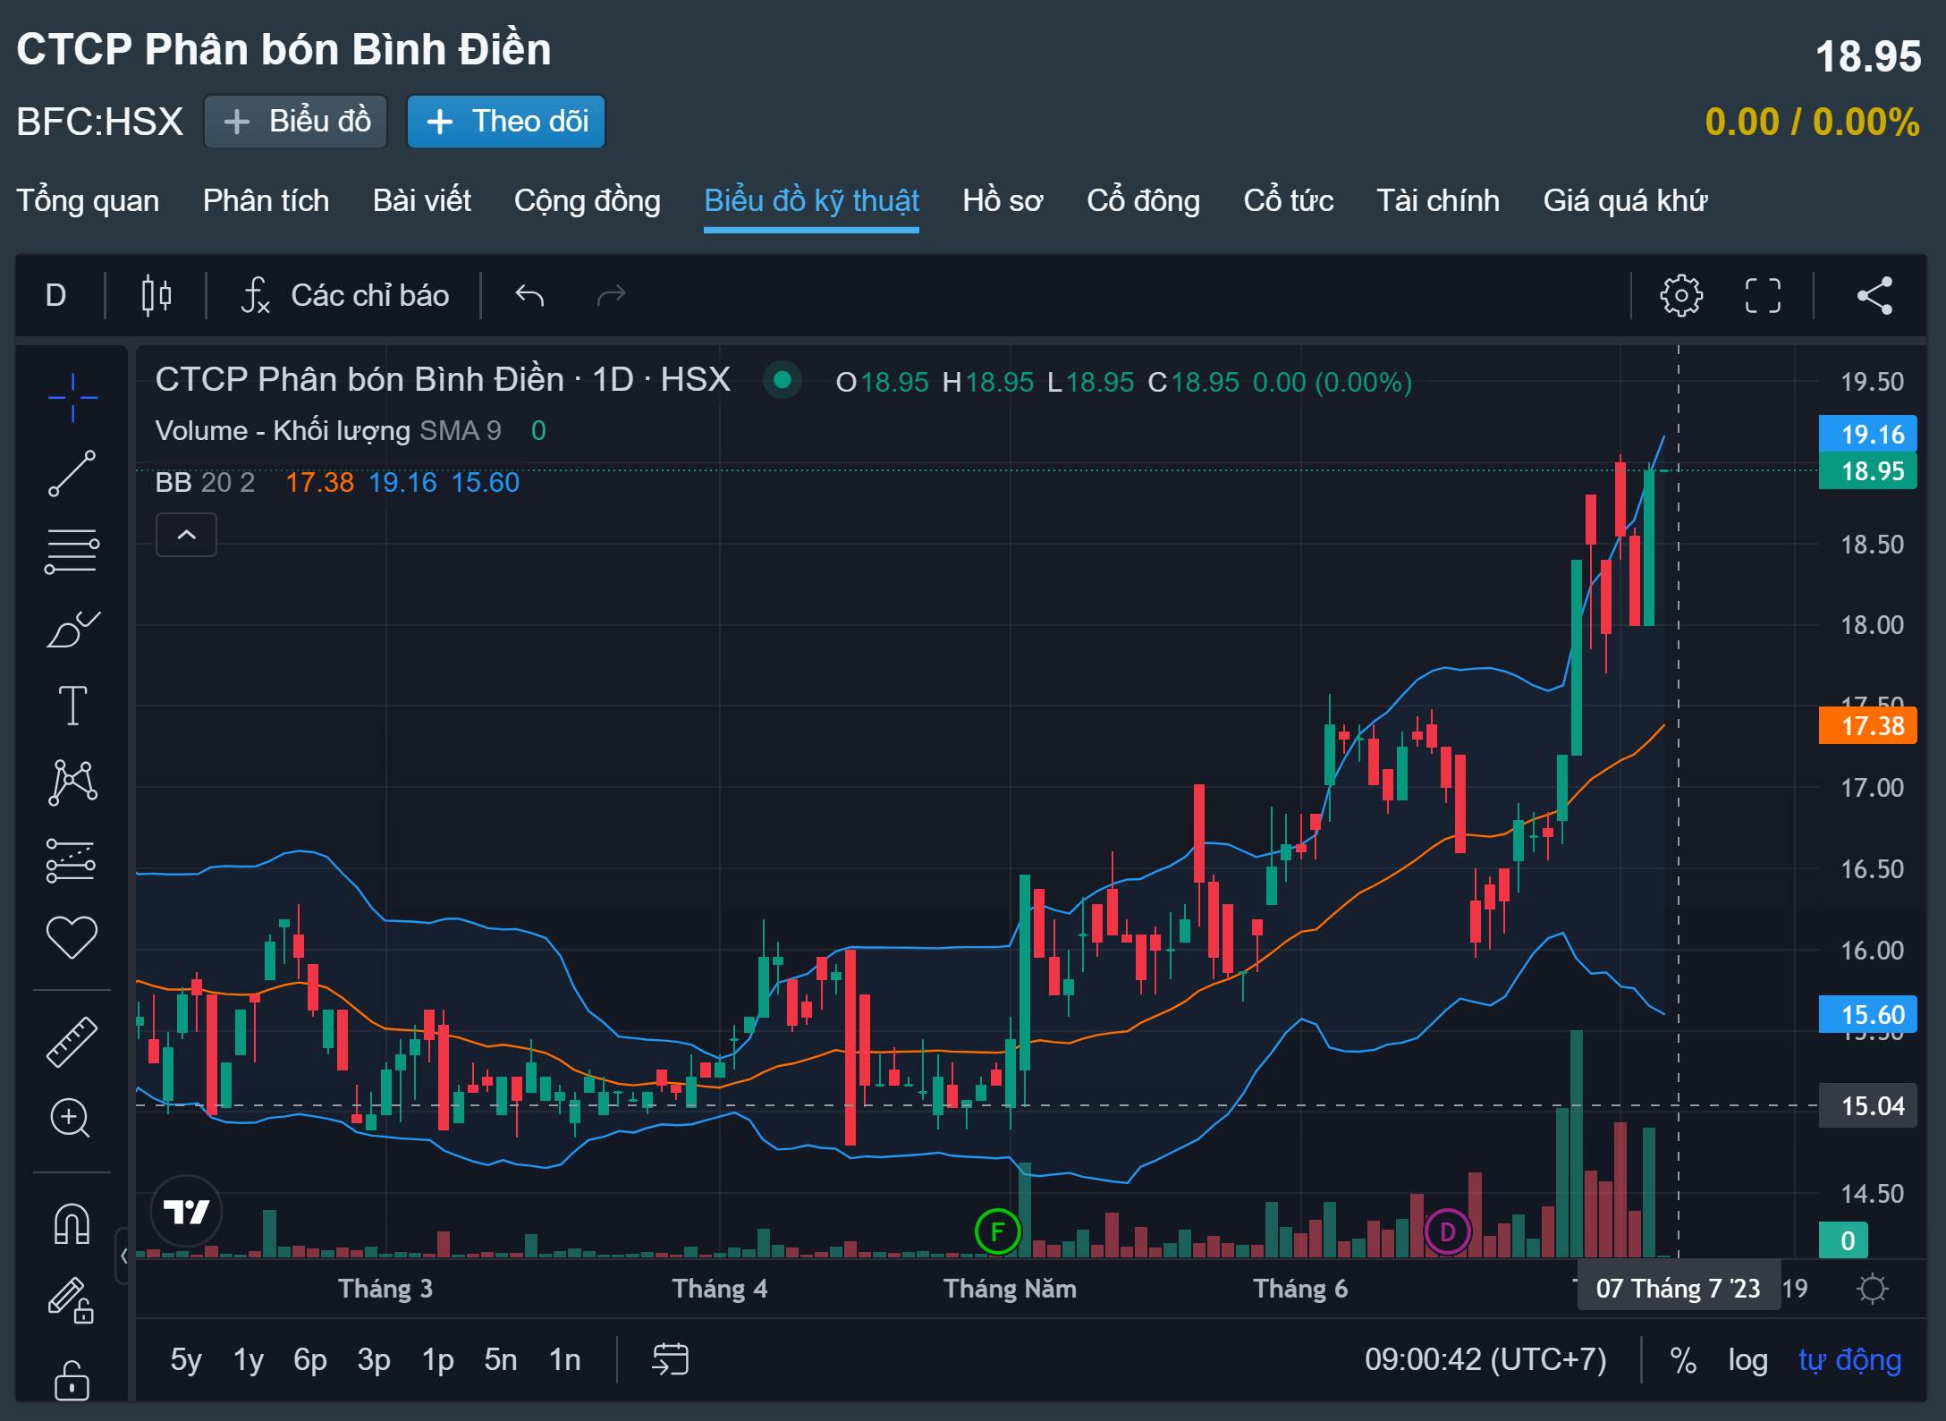Open the 'Tổng quan' tab
Screen dimensions: 1946x1421
click(88, 200)
